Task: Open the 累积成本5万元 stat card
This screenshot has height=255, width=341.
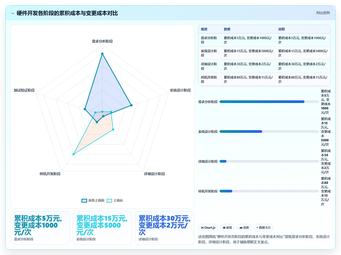Action: pyautogui.click(x=40, y=228)
